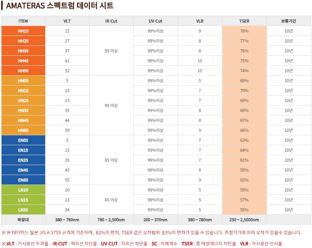Click the HH50 item cell
Image resolution: width=312 pixels, height=248 pixels.
click(23, 71)
